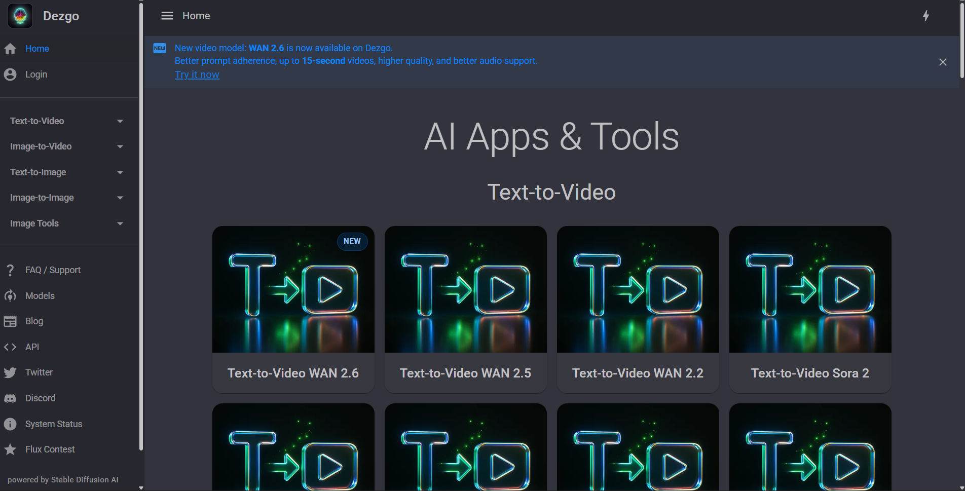Select Home in the sidebar
Viewport: 965px width, 491px height.
(x=37, y=49)
